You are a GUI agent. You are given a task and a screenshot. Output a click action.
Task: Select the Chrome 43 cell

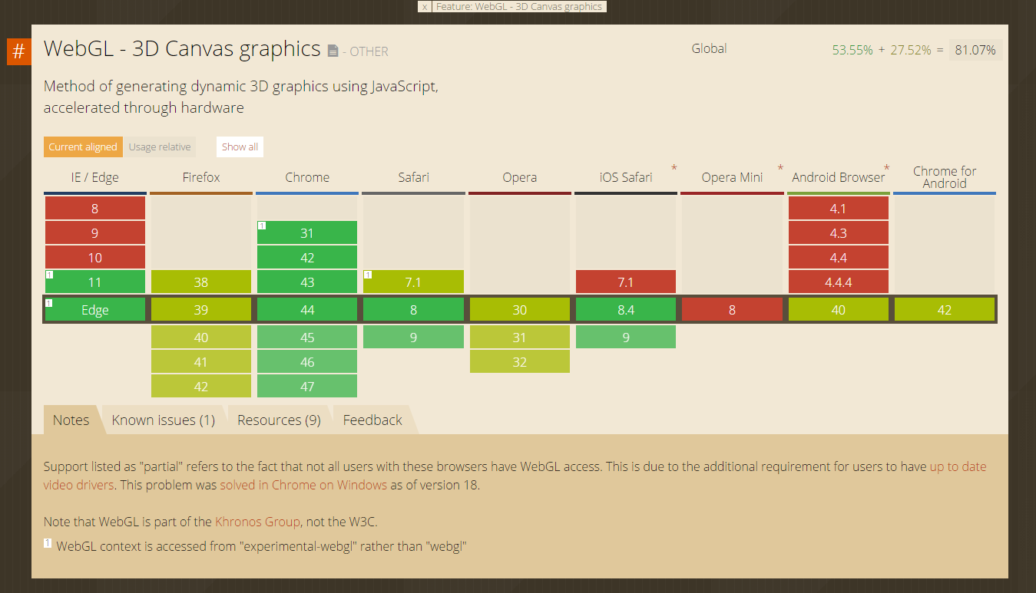[307, 282]
